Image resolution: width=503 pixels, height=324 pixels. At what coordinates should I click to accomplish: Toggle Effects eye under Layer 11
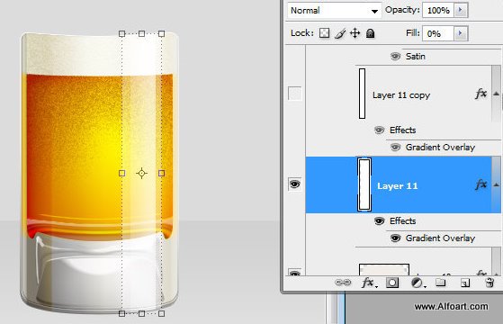click(379, 221)
